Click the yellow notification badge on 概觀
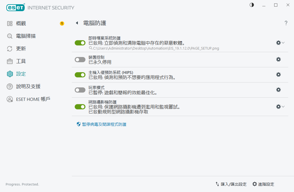 [62, 23]
